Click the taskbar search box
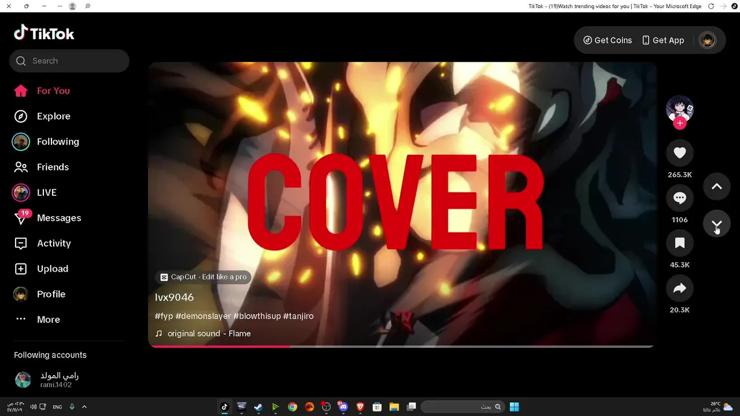Image resolution: width=740 pixels, height=416 pixels. pyautogui.click(x=463, y=407)
